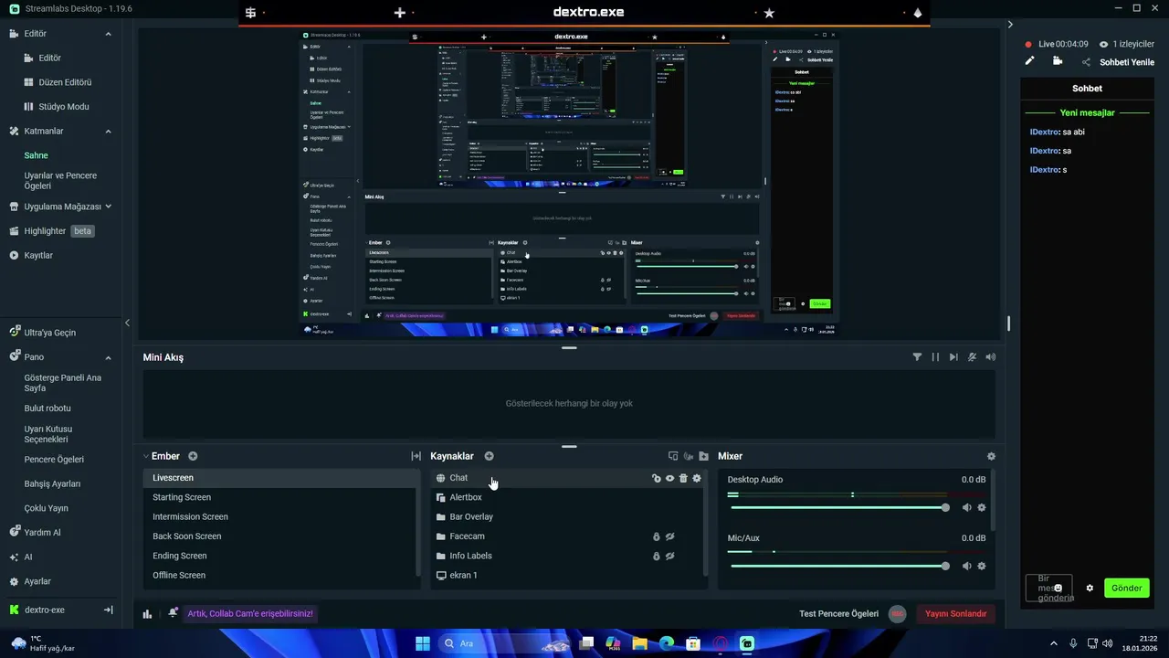Toggle Mini Akış alert sound speaker
Screen dimensions: 1169x658
point(991,357)
